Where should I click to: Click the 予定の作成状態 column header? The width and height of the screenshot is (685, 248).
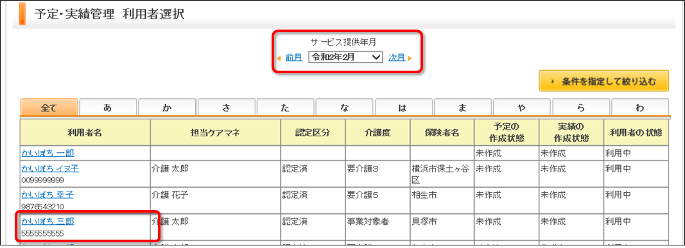[x=507, y=132]
